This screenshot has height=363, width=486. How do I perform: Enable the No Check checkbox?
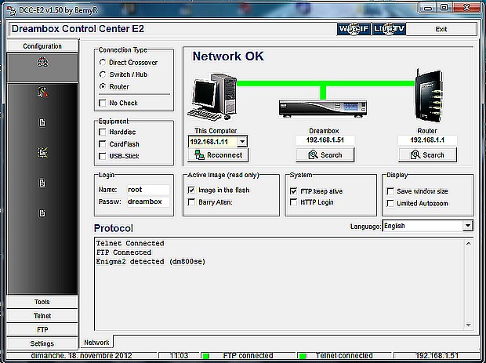(103, 103)
